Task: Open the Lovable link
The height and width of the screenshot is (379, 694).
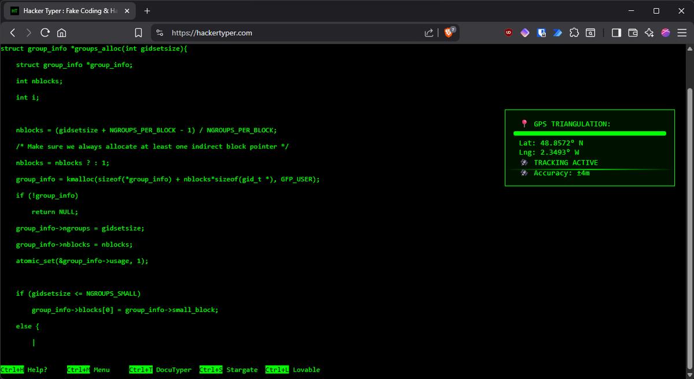Action: pyautogui.click(x=293, y=370)
